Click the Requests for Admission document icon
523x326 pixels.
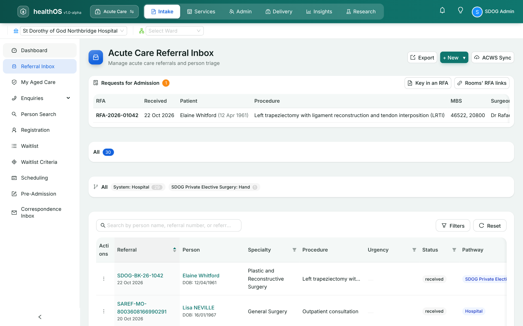96,83
